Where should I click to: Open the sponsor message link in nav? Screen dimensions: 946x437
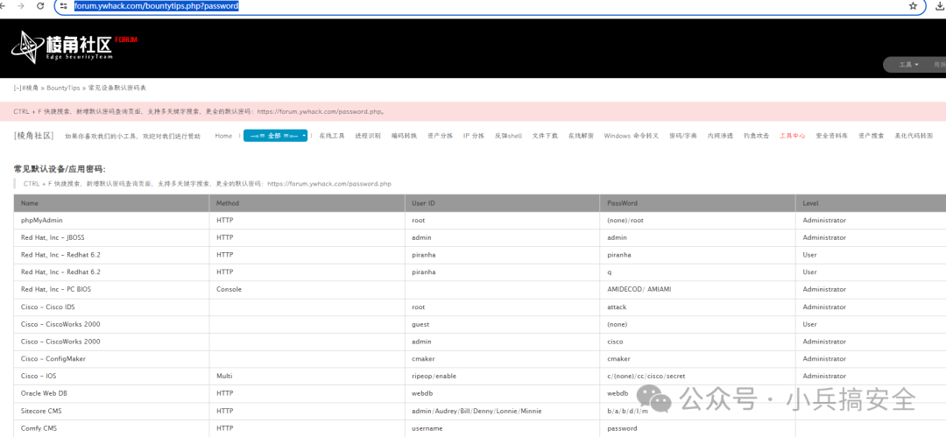[133, 137]
